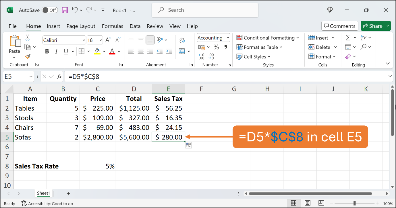Open the File menu
The image size is (396, 208).
[x=13, y=26]
